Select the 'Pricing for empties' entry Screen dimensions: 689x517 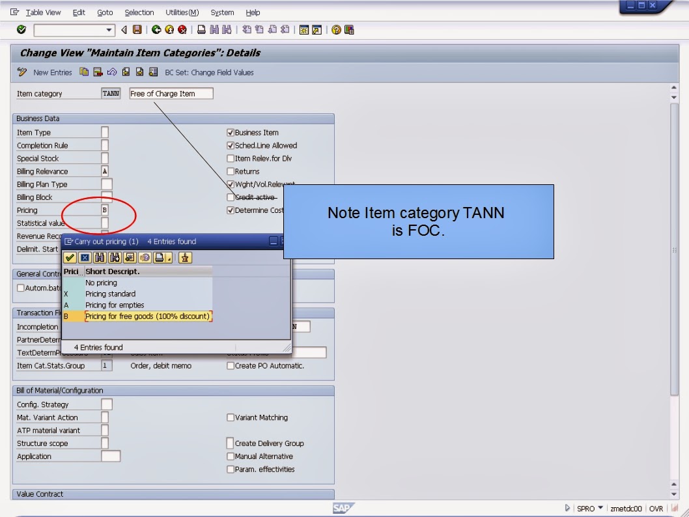click(137, 305)
